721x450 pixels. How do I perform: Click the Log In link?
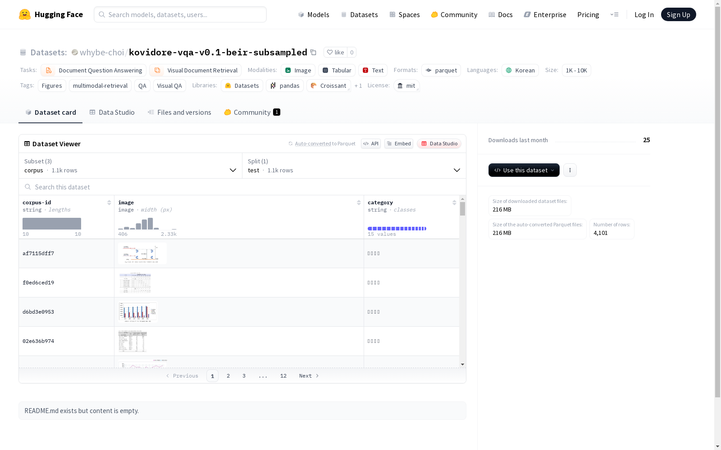click(x=644, y=14)
